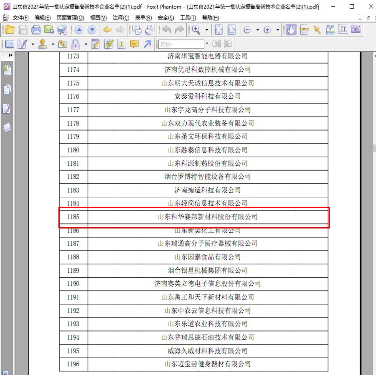
Task: Open the Bookmarks panel in sidebar
Action: point(7,70)
